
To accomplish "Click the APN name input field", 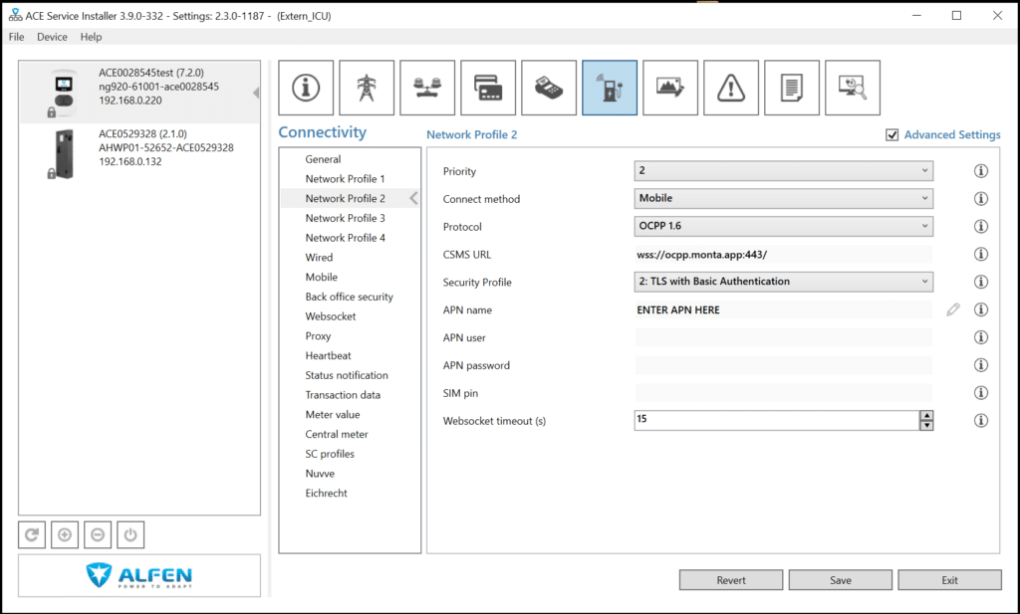I will point(783,309).
